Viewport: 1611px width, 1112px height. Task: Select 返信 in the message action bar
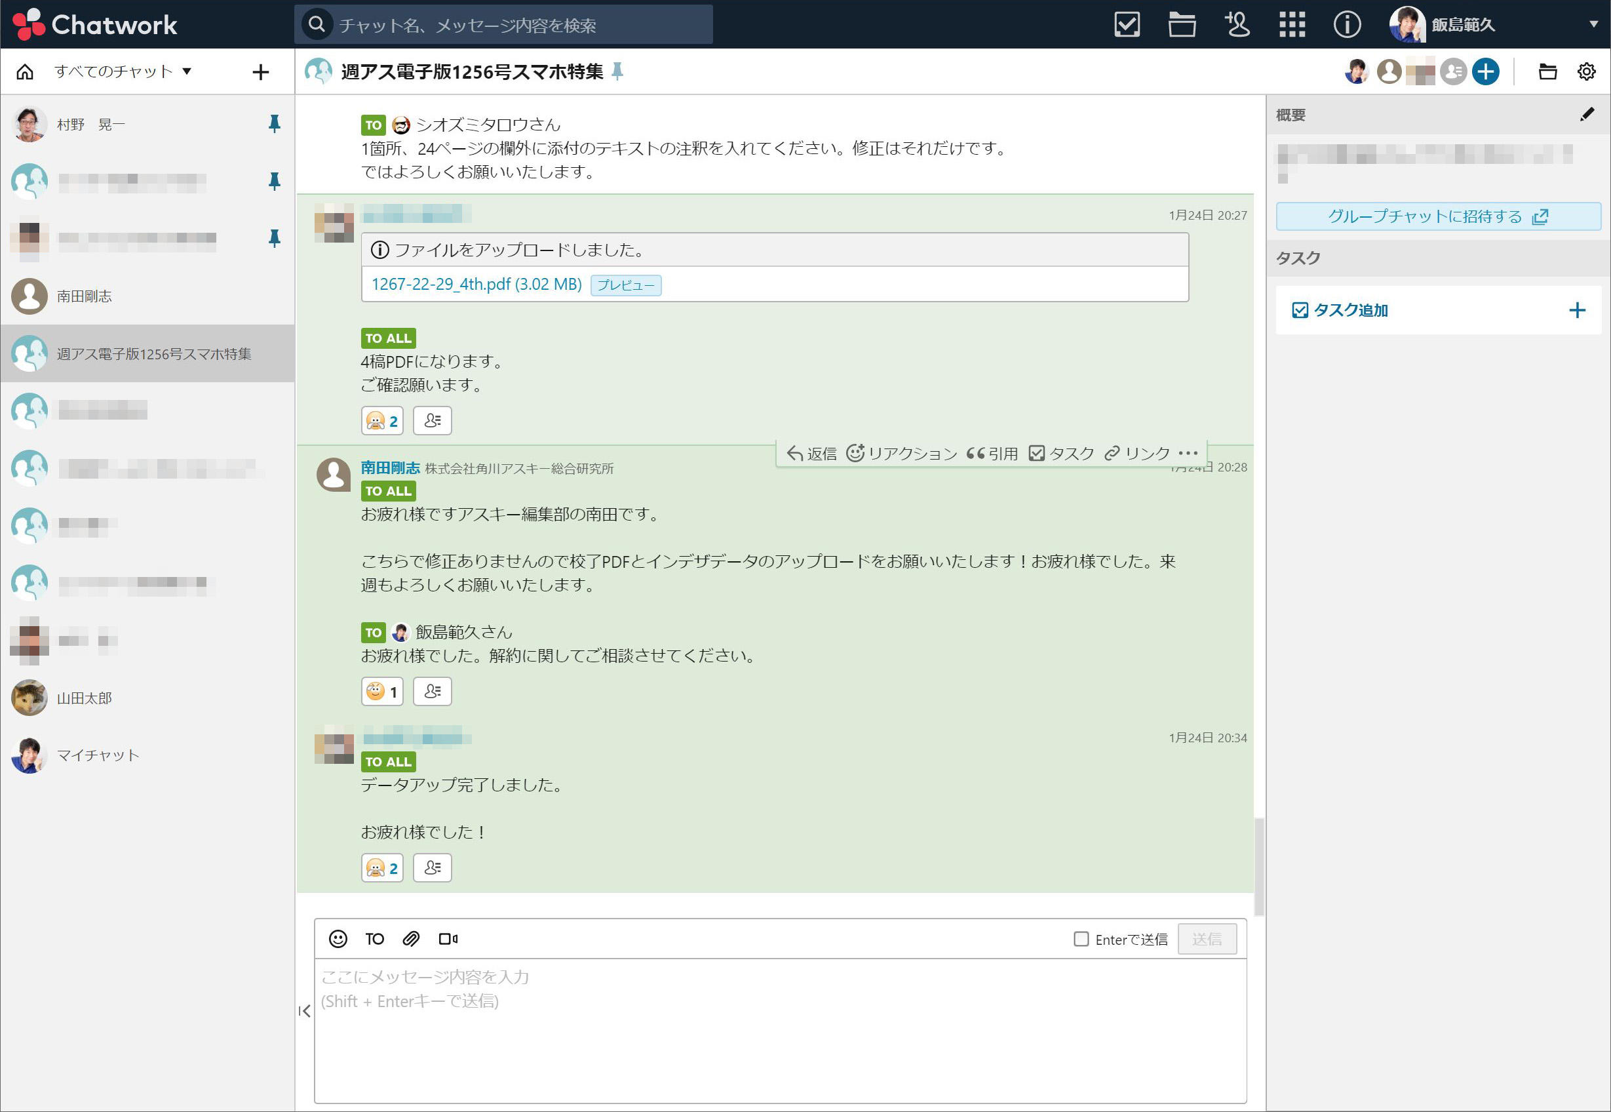(812, 454)
